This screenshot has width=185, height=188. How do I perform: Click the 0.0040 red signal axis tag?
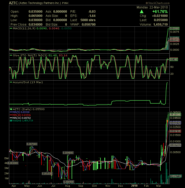click(x=174, y=40)
